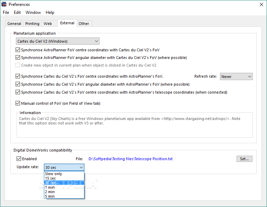This screenshot has height=207, width=267.
Task: Select the External tab
Action: pos(67,23)
